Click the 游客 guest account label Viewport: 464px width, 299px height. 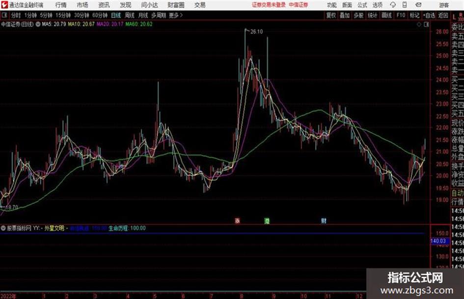[444, 5]
